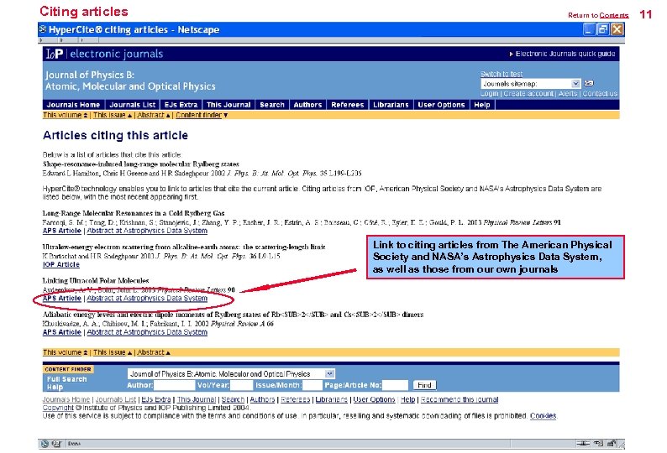Minimize the HyperCite Netscape window
Viewport: 667px width, 453px height.
589,29
